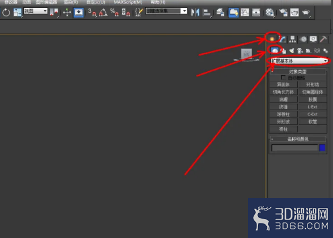Open the Rendered Frame Window icon
Image resolution: width=333 pixels, height=238 pixels.
[x=294, y=12]
